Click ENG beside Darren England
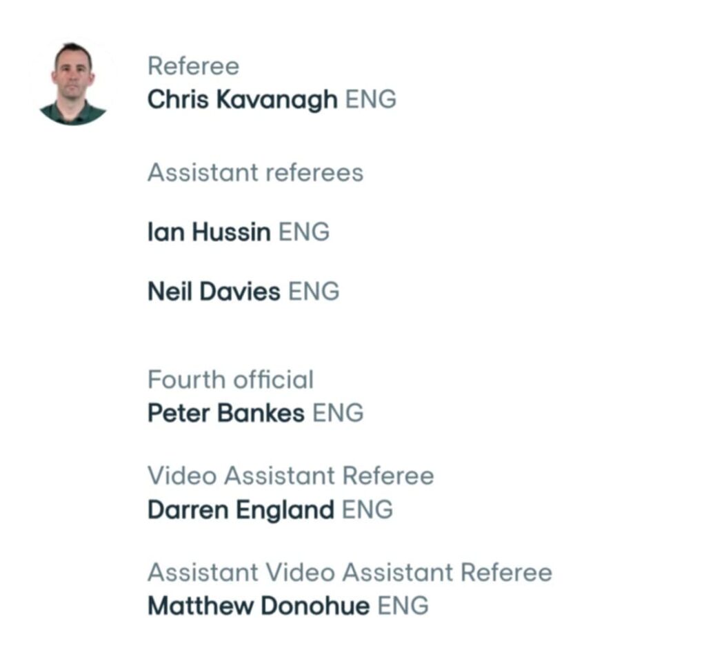The width and height of the screenshot is (706, 672). click(x=367, y=510)
